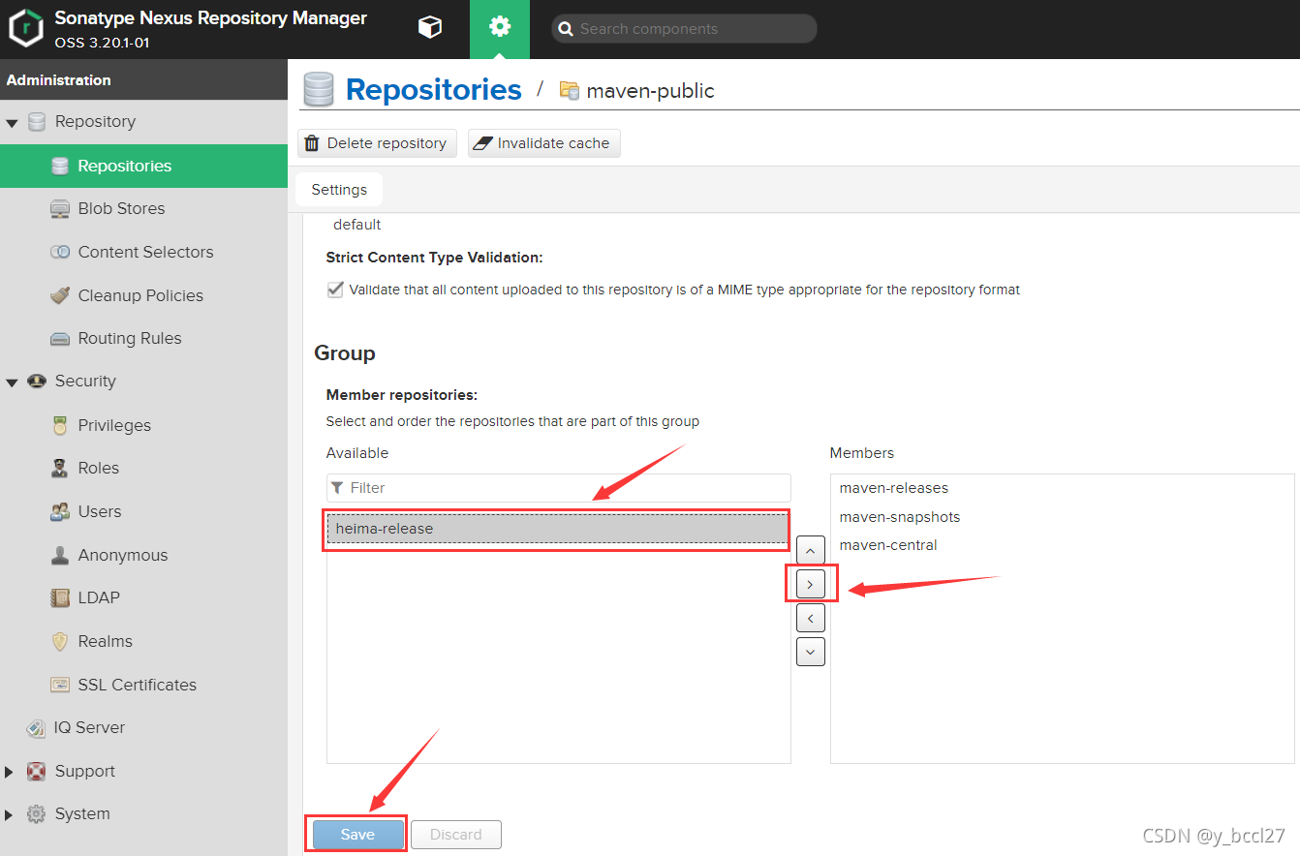Image resolution: width=1300 pixels, height=856 pixels.
Task: Open Blob Stores in the sidebar
Action: 143,208
